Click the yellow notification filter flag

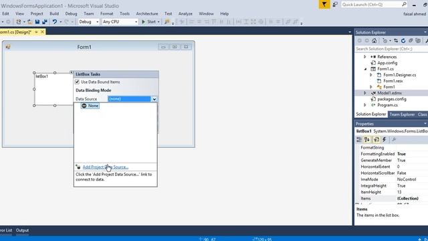click(x=324, y=5)
